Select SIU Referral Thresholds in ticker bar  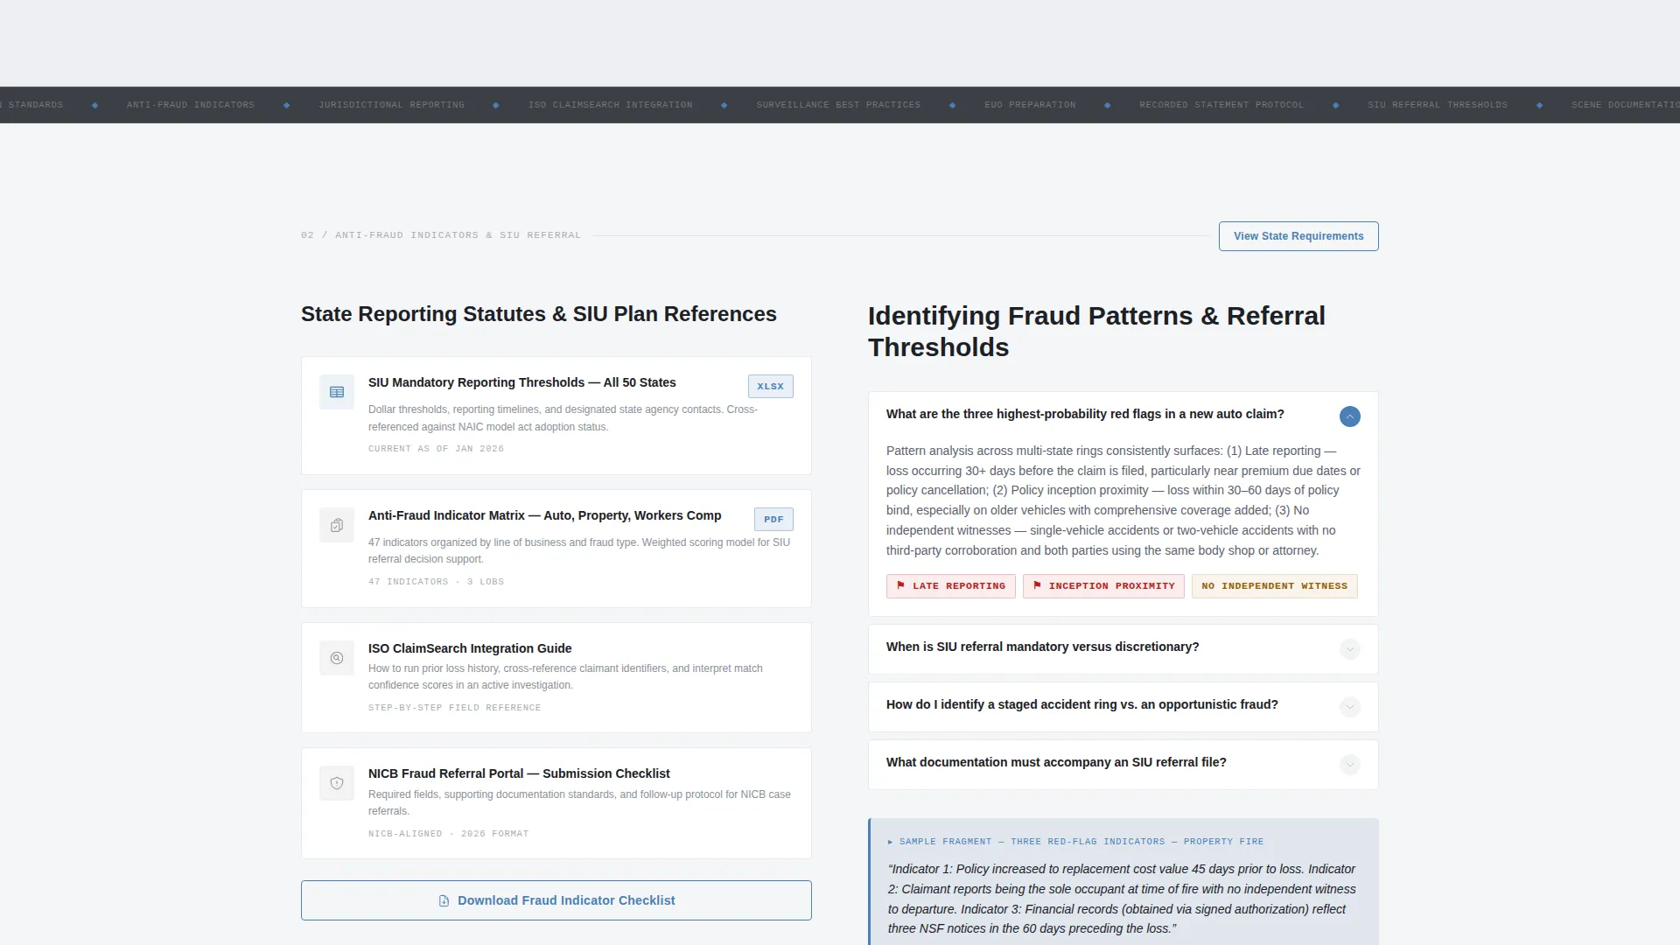pyautogui.click(x=1438, y=105)
